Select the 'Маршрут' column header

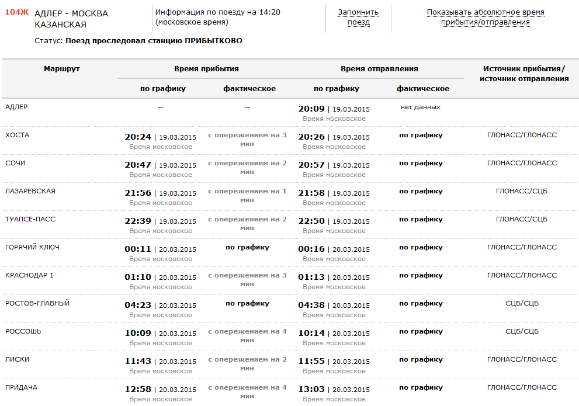click(61, 69)
